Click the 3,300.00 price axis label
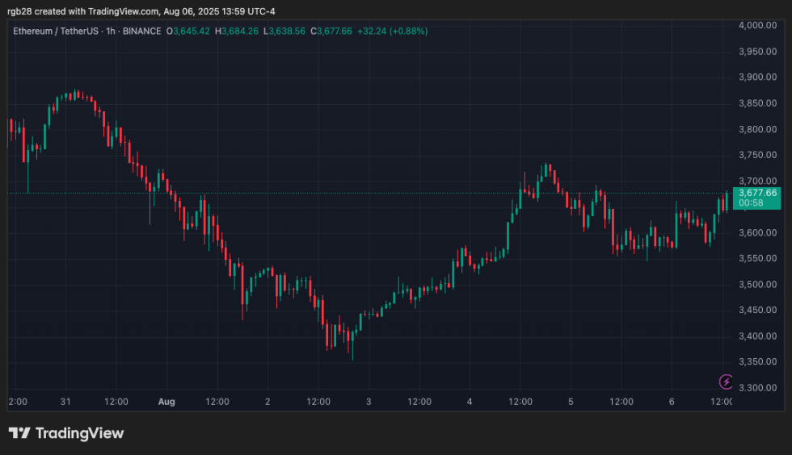The height and width of the screenshot is (455, 792). pyautogui.click(x=757, y=388)
